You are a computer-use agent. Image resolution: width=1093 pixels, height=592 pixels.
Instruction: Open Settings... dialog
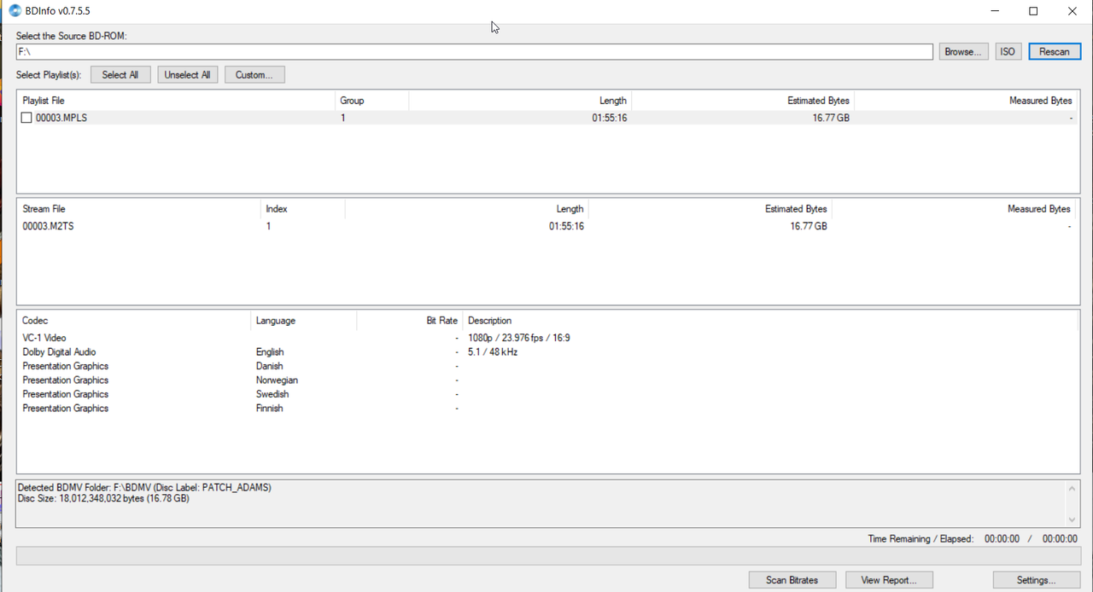click(1037, 580)
